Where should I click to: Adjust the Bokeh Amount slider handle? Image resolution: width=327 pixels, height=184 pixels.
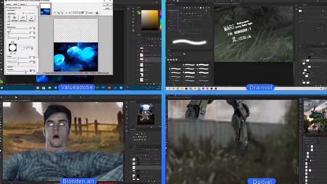click(x=10, y=29)
